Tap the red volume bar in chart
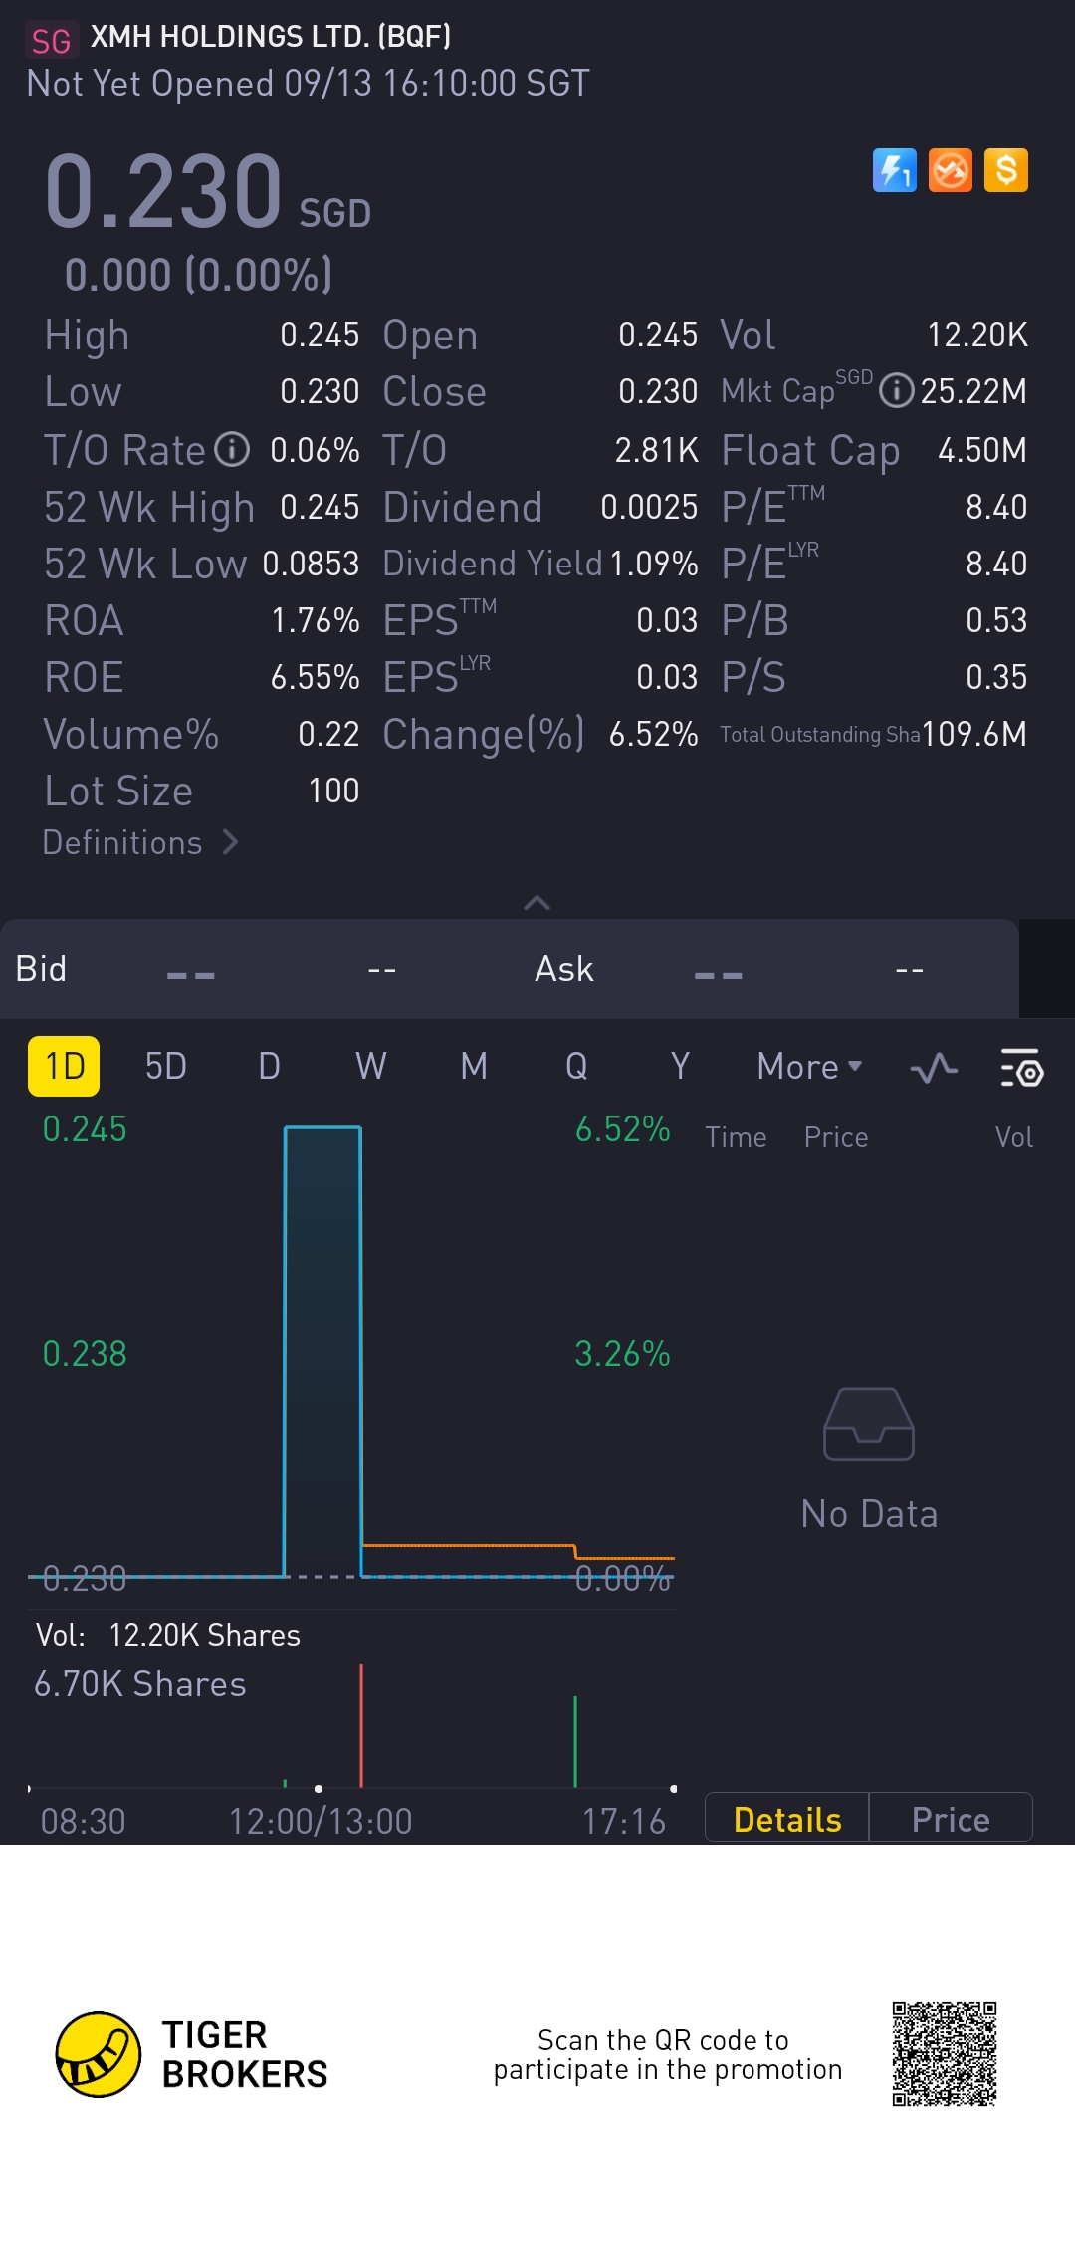 (361, 1726)
